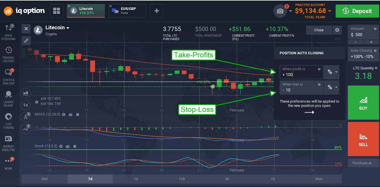
Task: Open the Purchase at... option
Action: point(364,163)
